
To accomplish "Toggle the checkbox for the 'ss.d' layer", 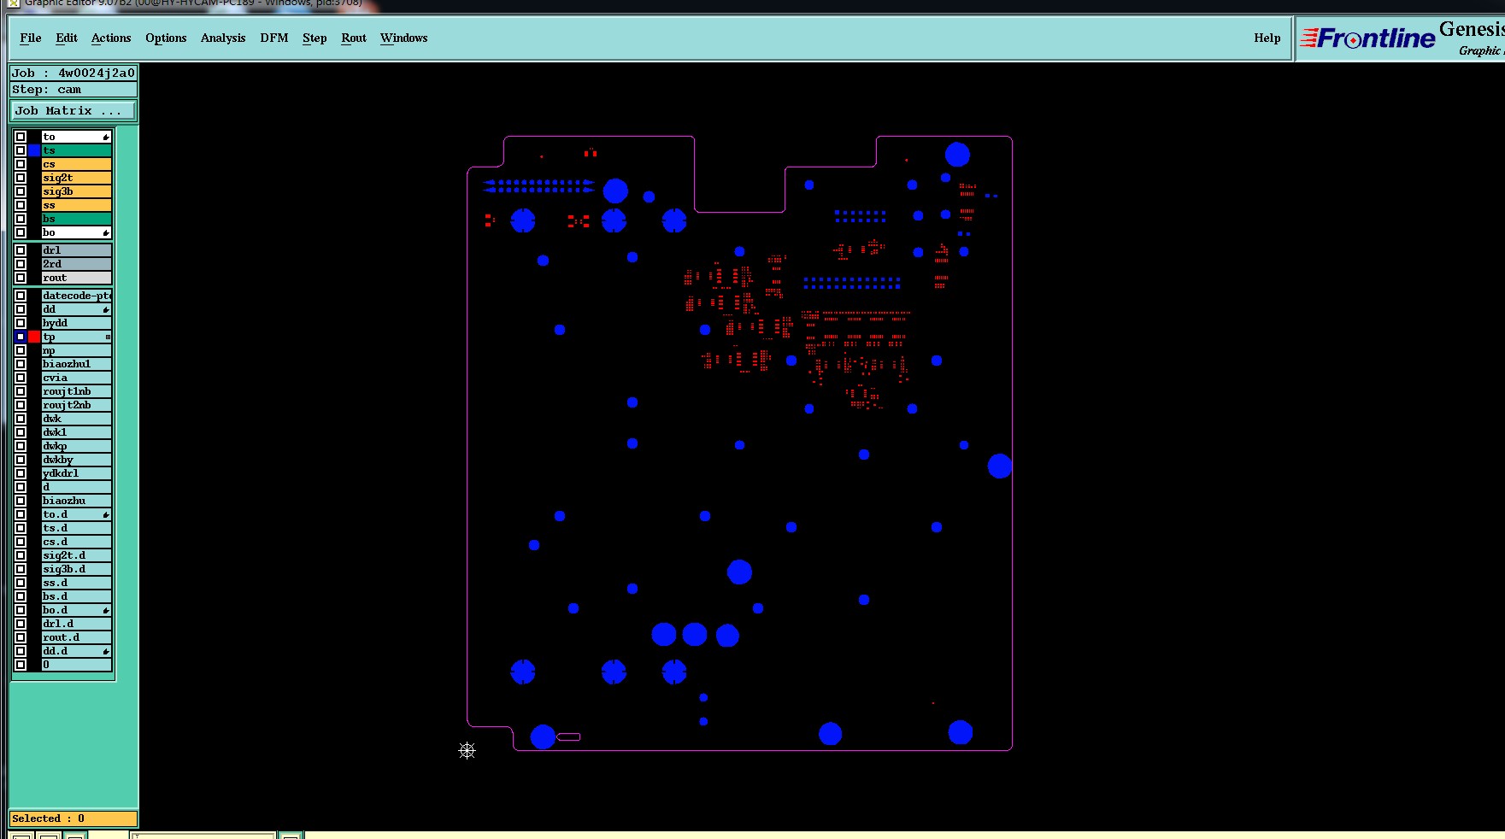I will [21, 583].
